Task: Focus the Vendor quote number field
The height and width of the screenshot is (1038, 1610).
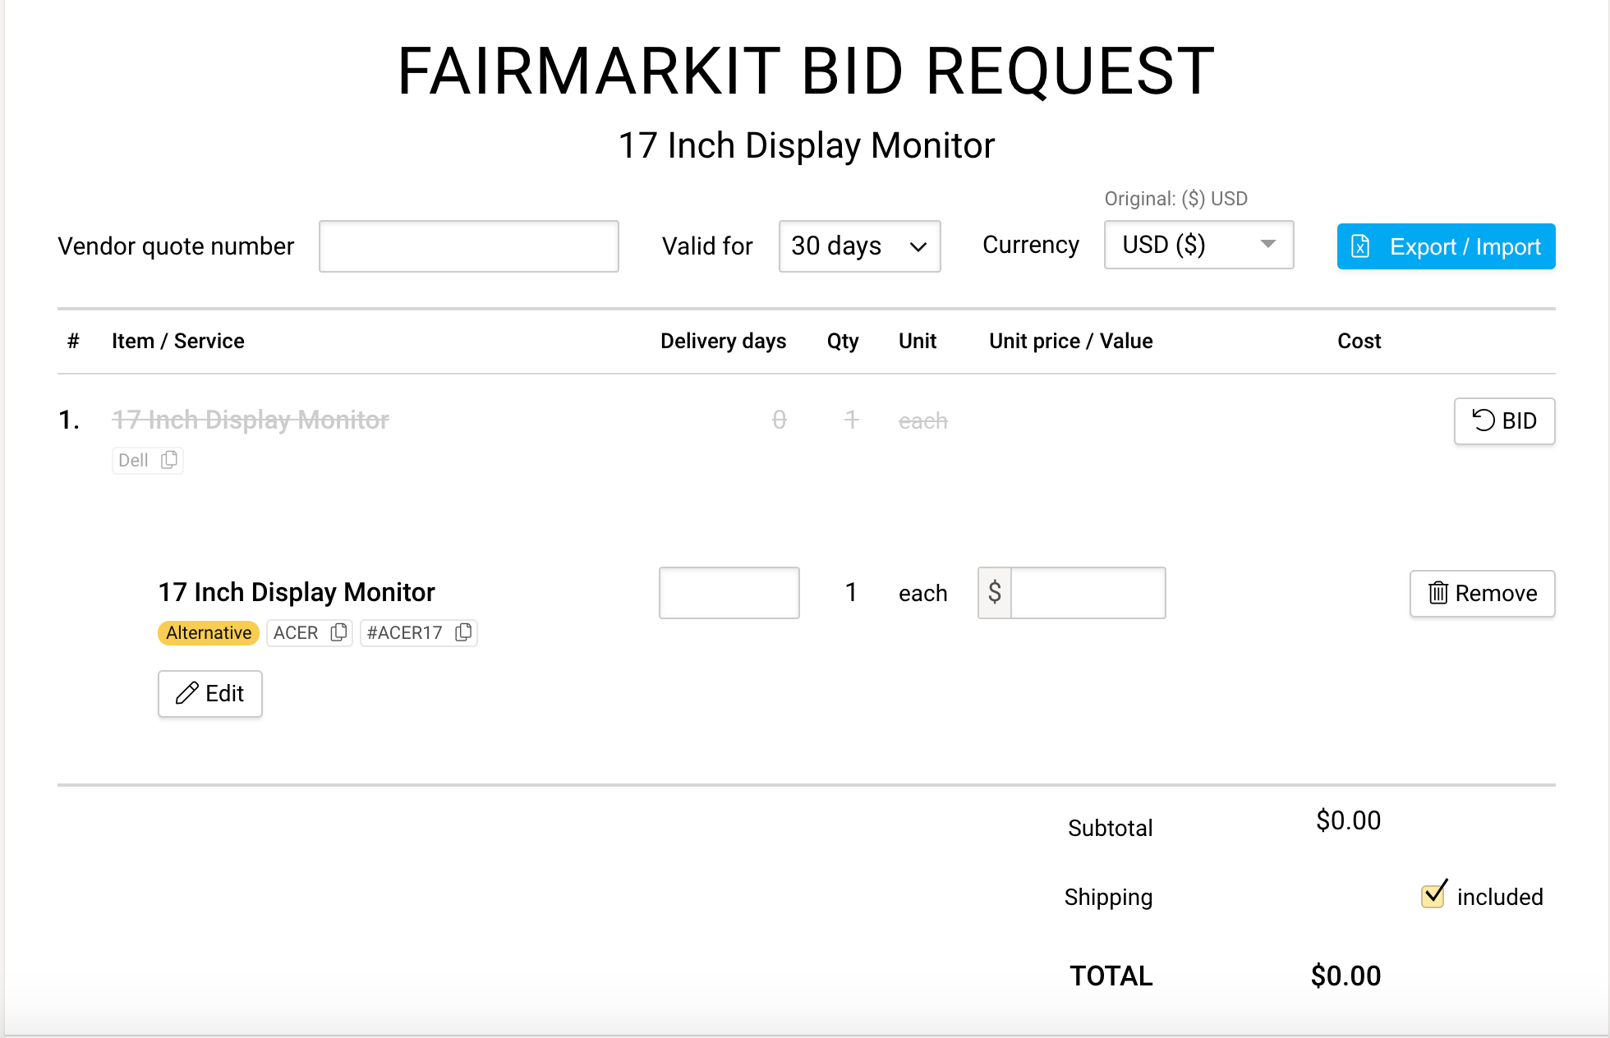Action: click(468, 246)
